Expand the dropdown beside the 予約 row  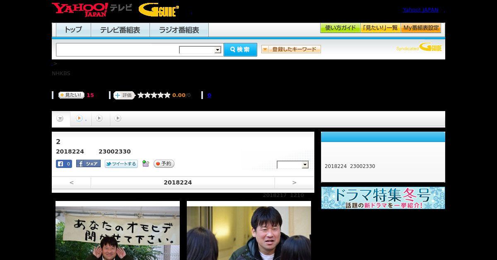[293, 165]
